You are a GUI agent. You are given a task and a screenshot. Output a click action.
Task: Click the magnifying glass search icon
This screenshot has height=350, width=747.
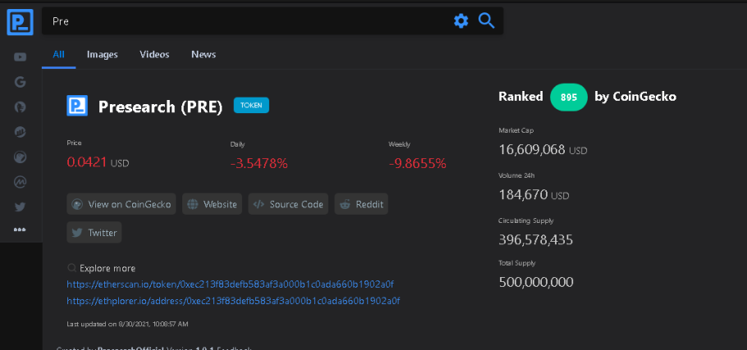487,21
